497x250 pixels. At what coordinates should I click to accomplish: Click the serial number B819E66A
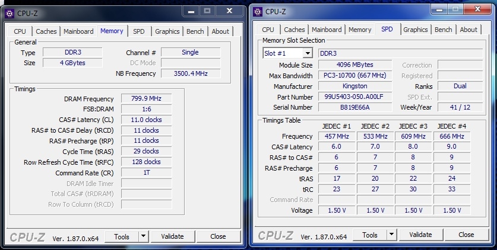tap(355, 107)
